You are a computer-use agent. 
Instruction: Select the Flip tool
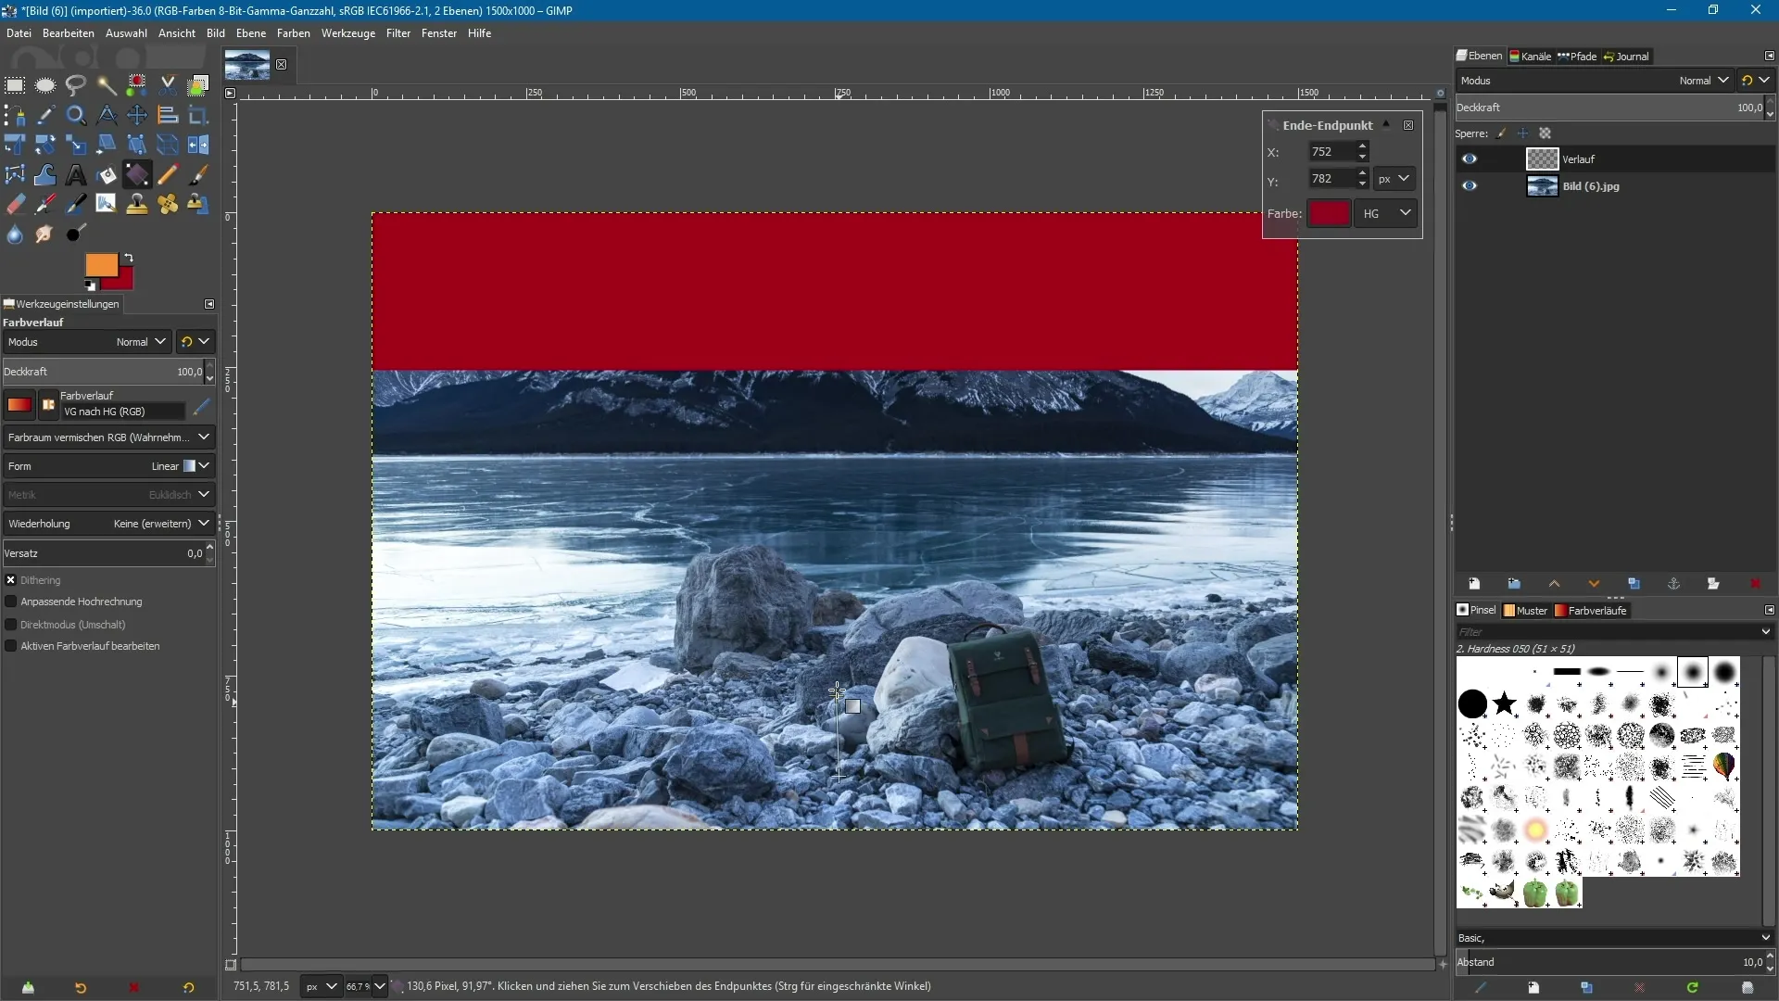tap(198, 145)
